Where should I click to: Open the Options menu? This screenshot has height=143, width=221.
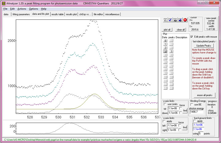click(x=34, y=9)
